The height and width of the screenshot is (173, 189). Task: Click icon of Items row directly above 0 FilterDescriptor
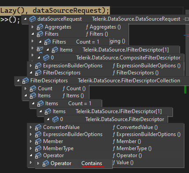click(48, 111)
